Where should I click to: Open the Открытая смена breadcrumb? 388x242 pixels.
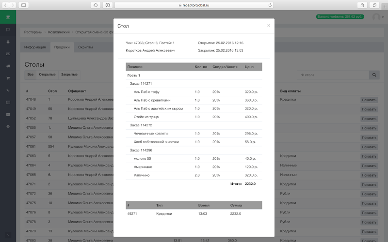(x=94, y=32)
